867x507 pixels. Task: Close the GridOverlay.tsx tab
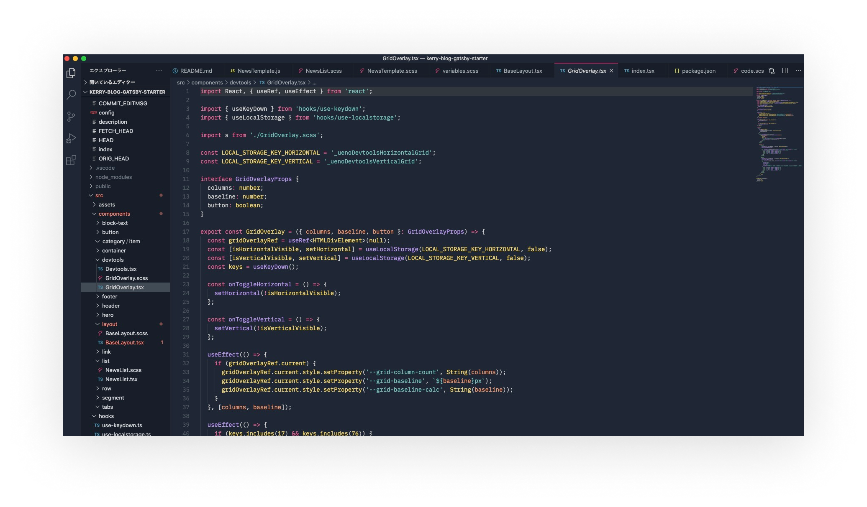[611, 71]
